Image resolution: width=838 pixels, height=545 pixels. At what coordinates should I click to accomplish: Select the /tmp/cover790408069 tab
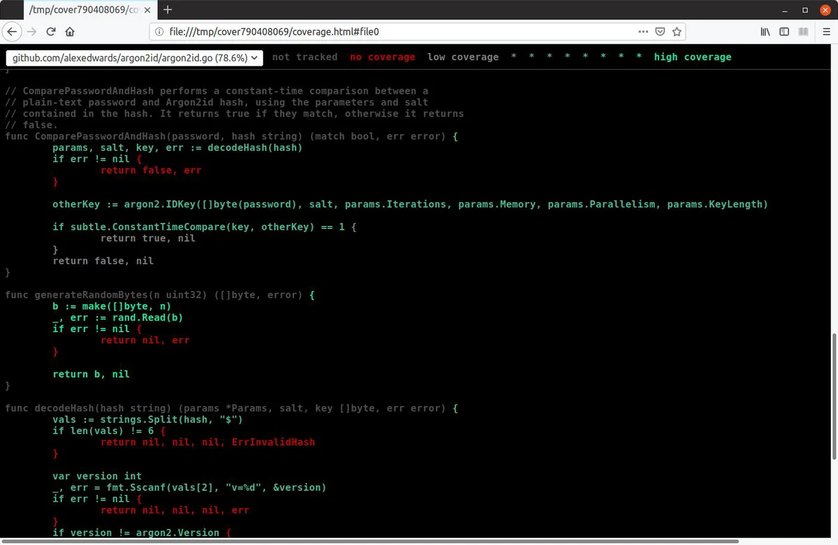(x=89, y=10)
